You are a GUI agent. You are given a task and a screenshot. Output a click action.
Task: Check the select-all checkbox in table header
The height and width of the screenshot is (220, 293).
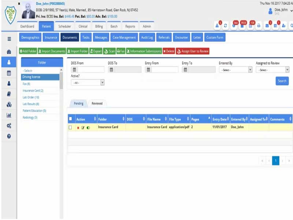click(70, 118)
